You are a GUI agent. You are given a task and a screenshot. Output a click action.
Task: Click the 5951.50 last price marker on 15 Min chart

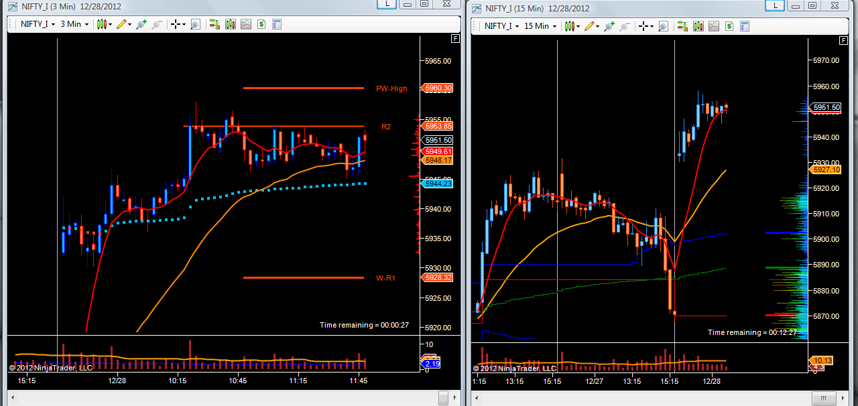click(x=826, y=107)
